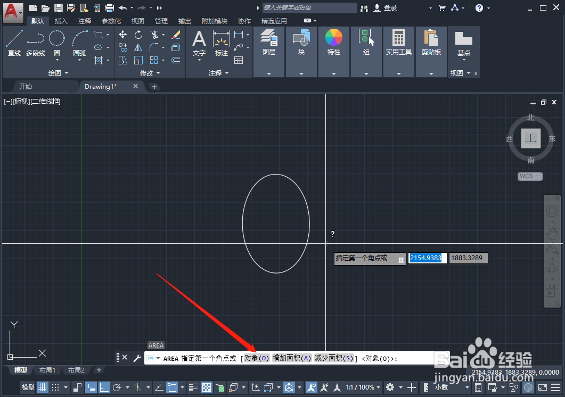565x397 pixels.
Task: Select the Trim scissors tool
Action: (x=154, y=35)
